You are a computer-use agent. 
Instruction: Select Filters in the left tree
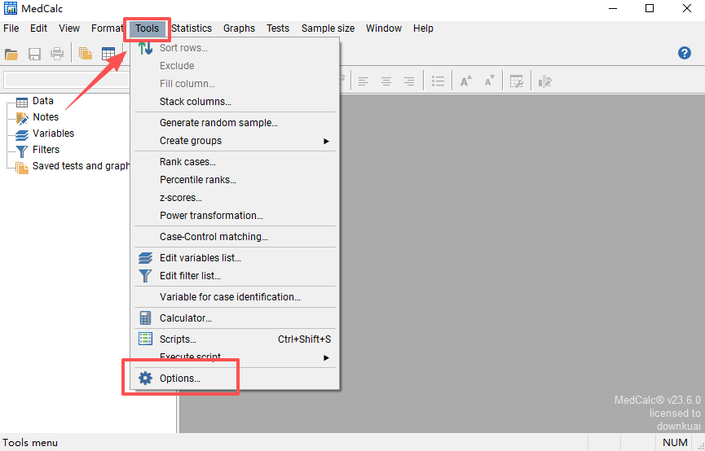(x=46, y=150)
